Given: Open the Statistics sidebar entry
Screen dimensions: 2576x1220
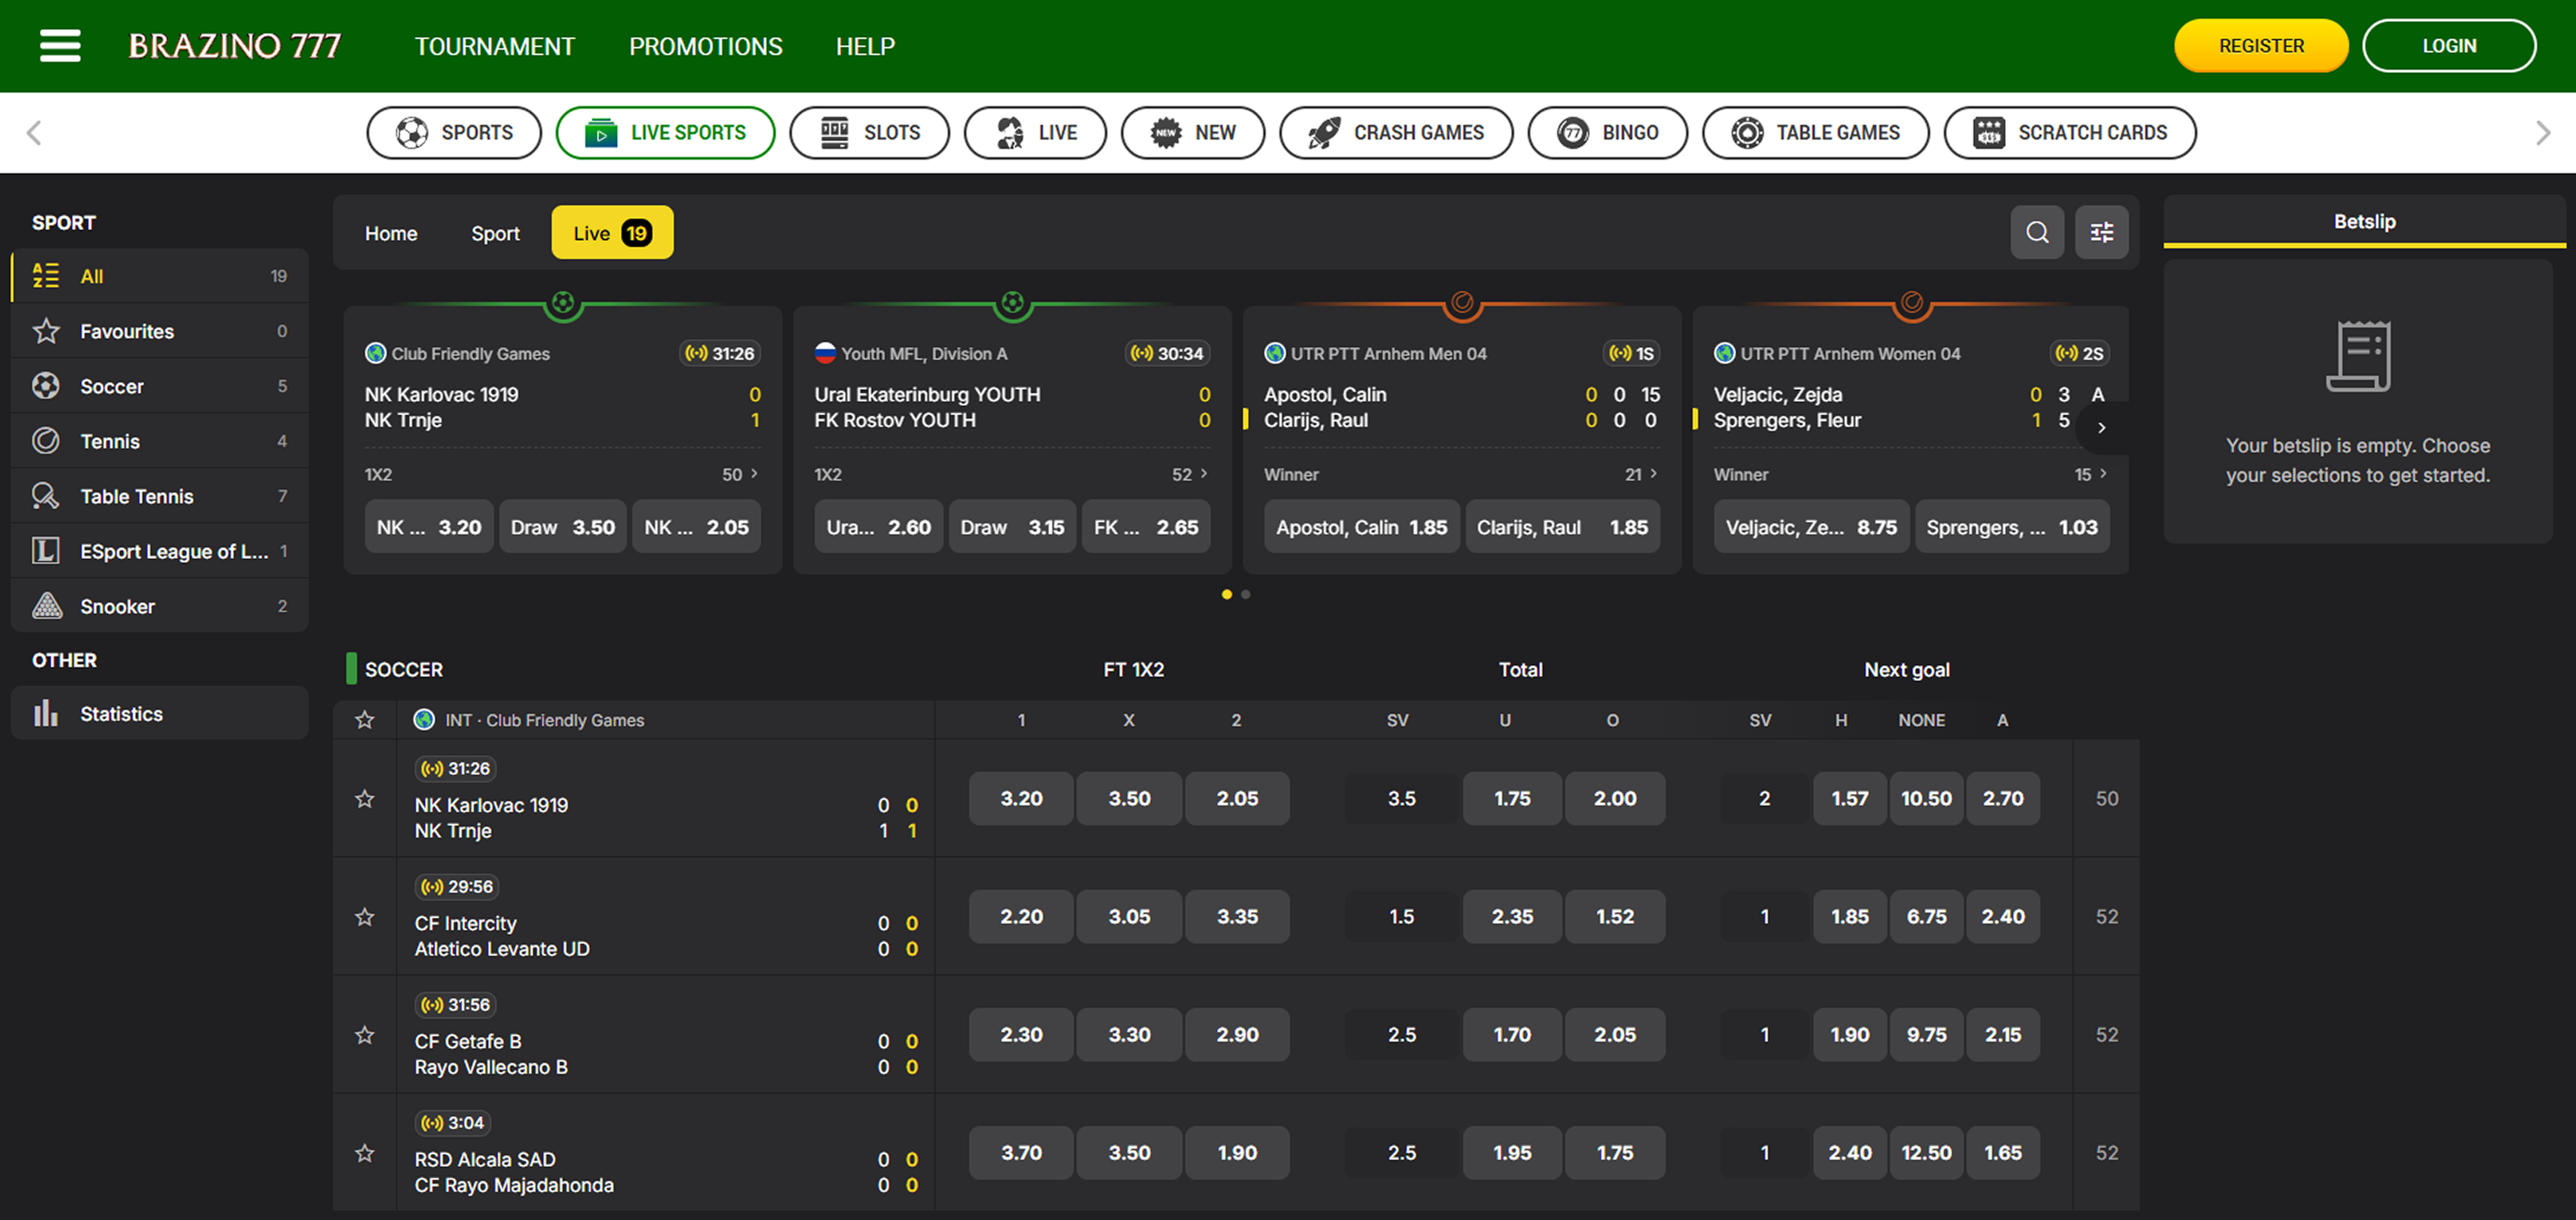Looking at the screenshot, I should tap(160, 713).
